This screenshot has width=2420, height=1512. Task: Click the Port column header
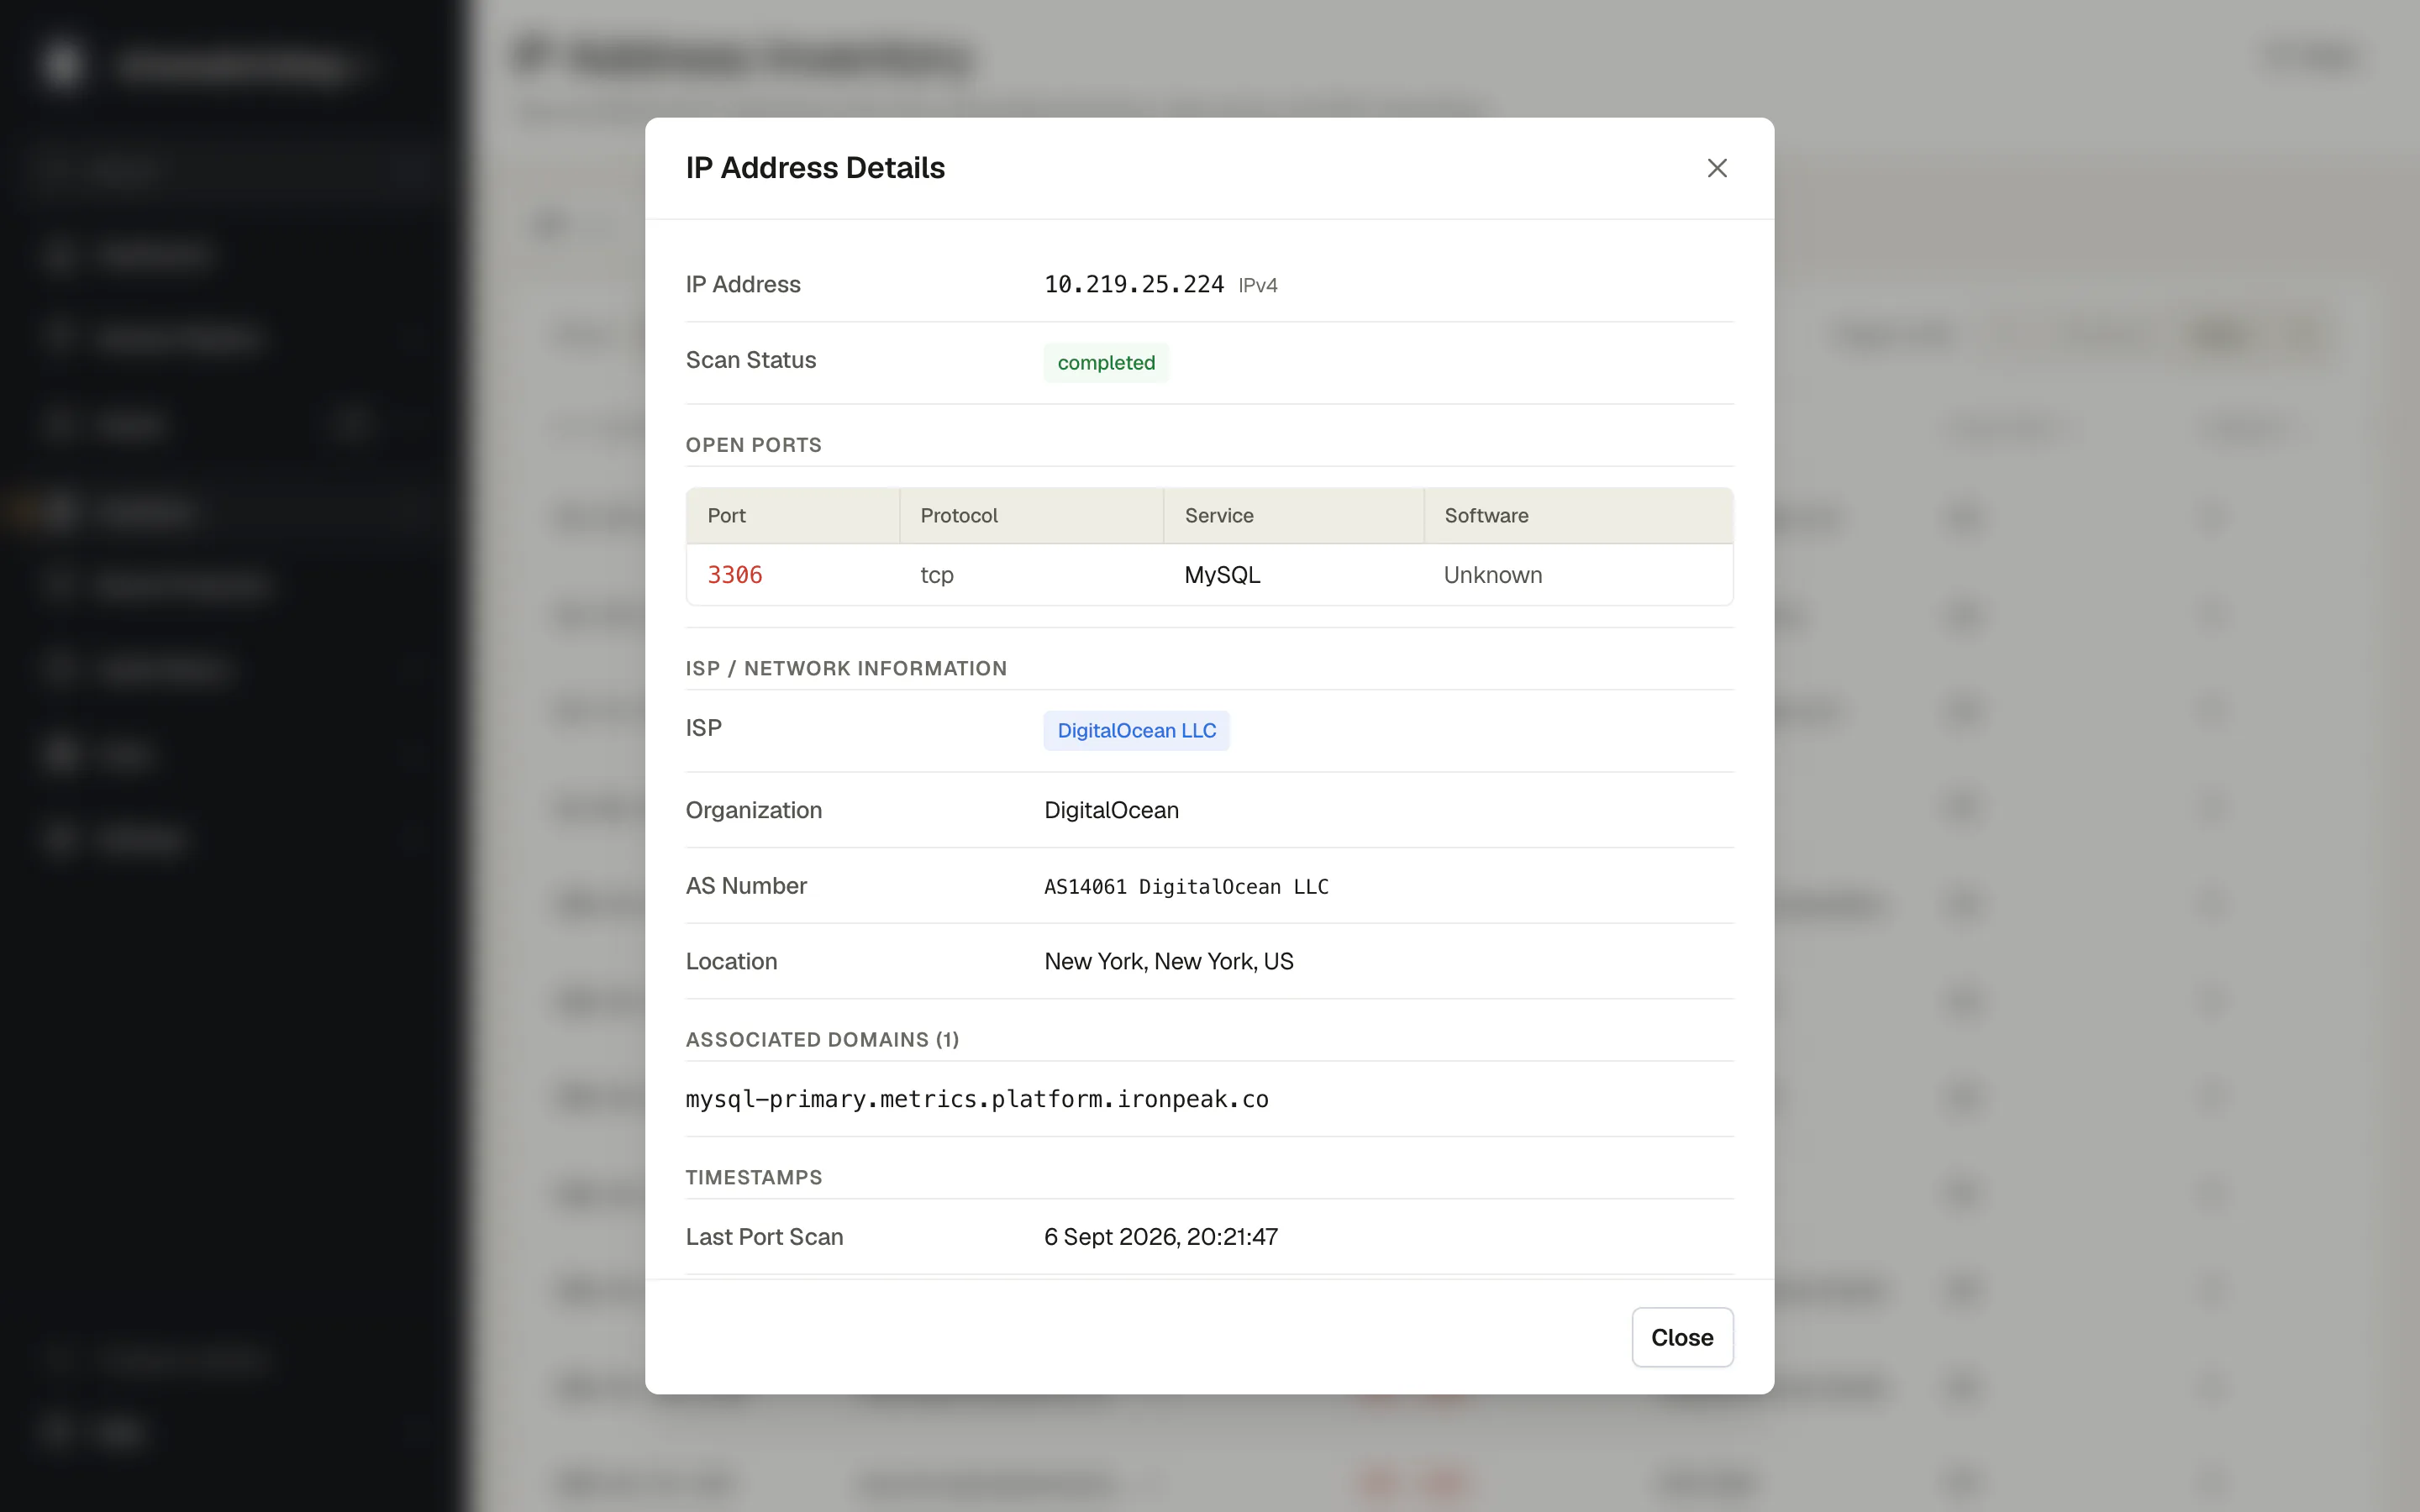click(793, 516)
